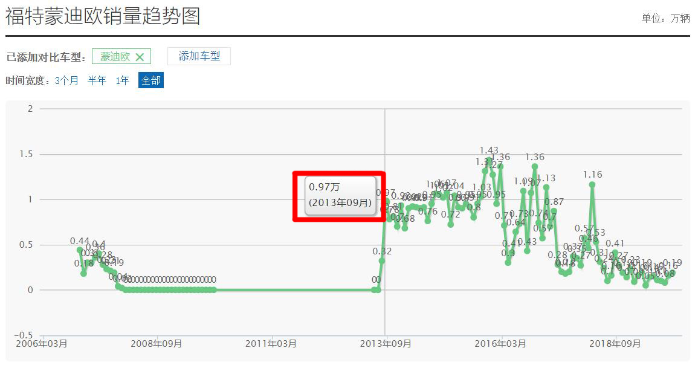Click the 2006年03月 axis label

point(42,343)
